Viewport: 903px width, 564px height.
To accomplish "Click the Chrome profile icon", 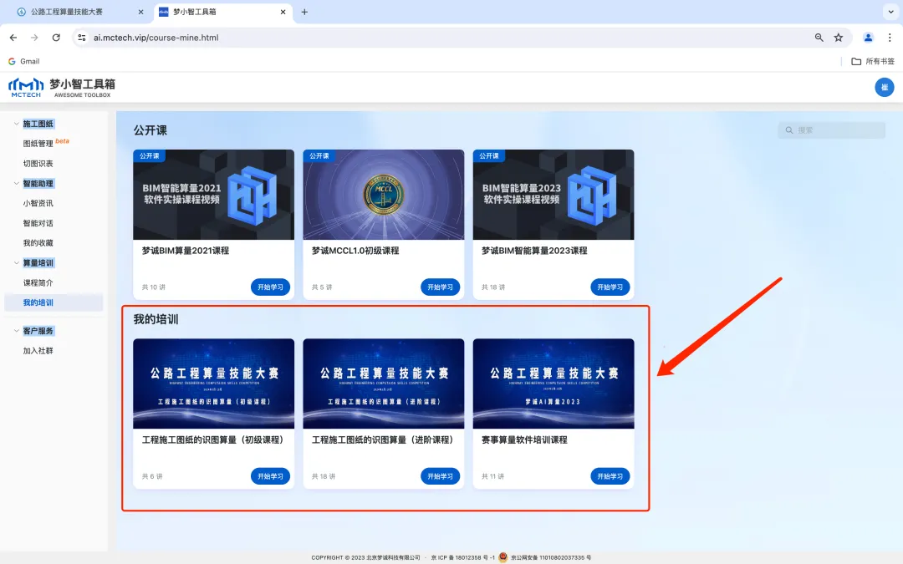I will pyautogui.click(x=867, y=38).
